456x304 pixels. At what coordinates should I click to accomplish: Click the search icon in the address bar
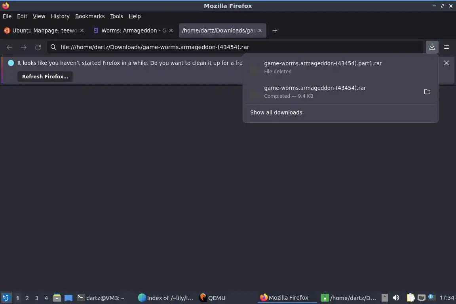pos(53,47)
